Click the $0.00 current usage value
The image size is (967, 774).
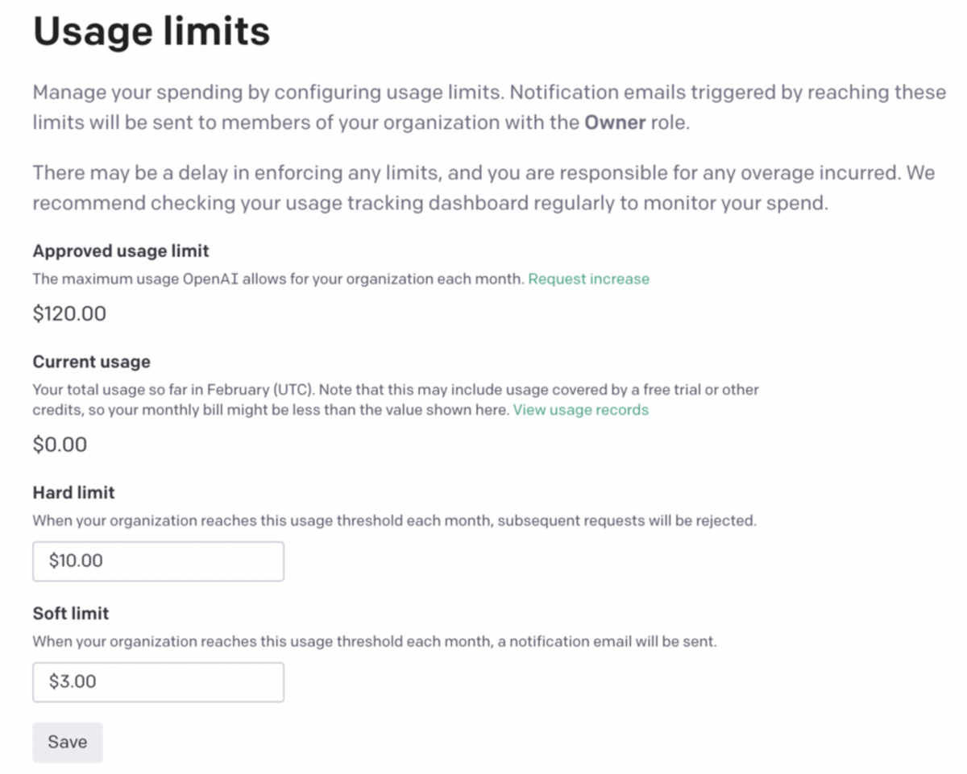(60, 445)
